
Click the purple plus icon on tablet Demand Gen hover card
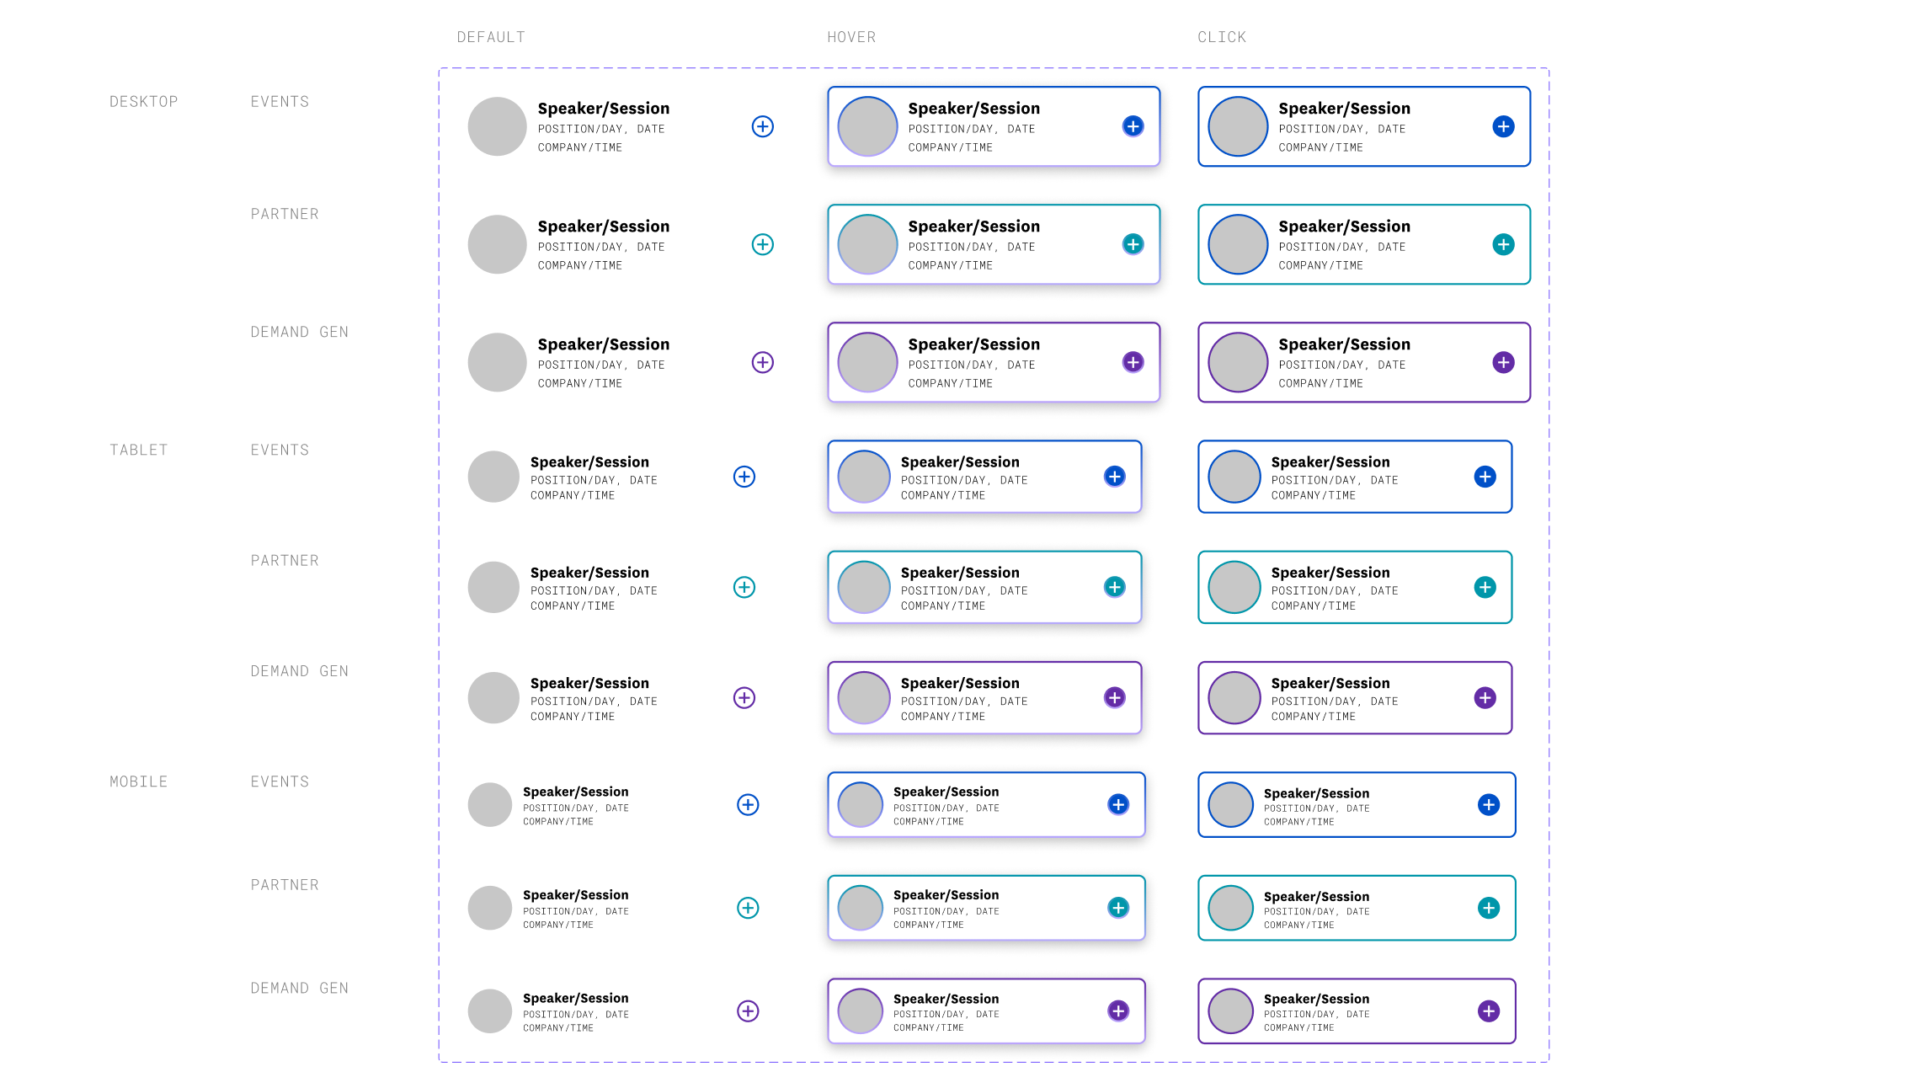[x=1114, y=697]
